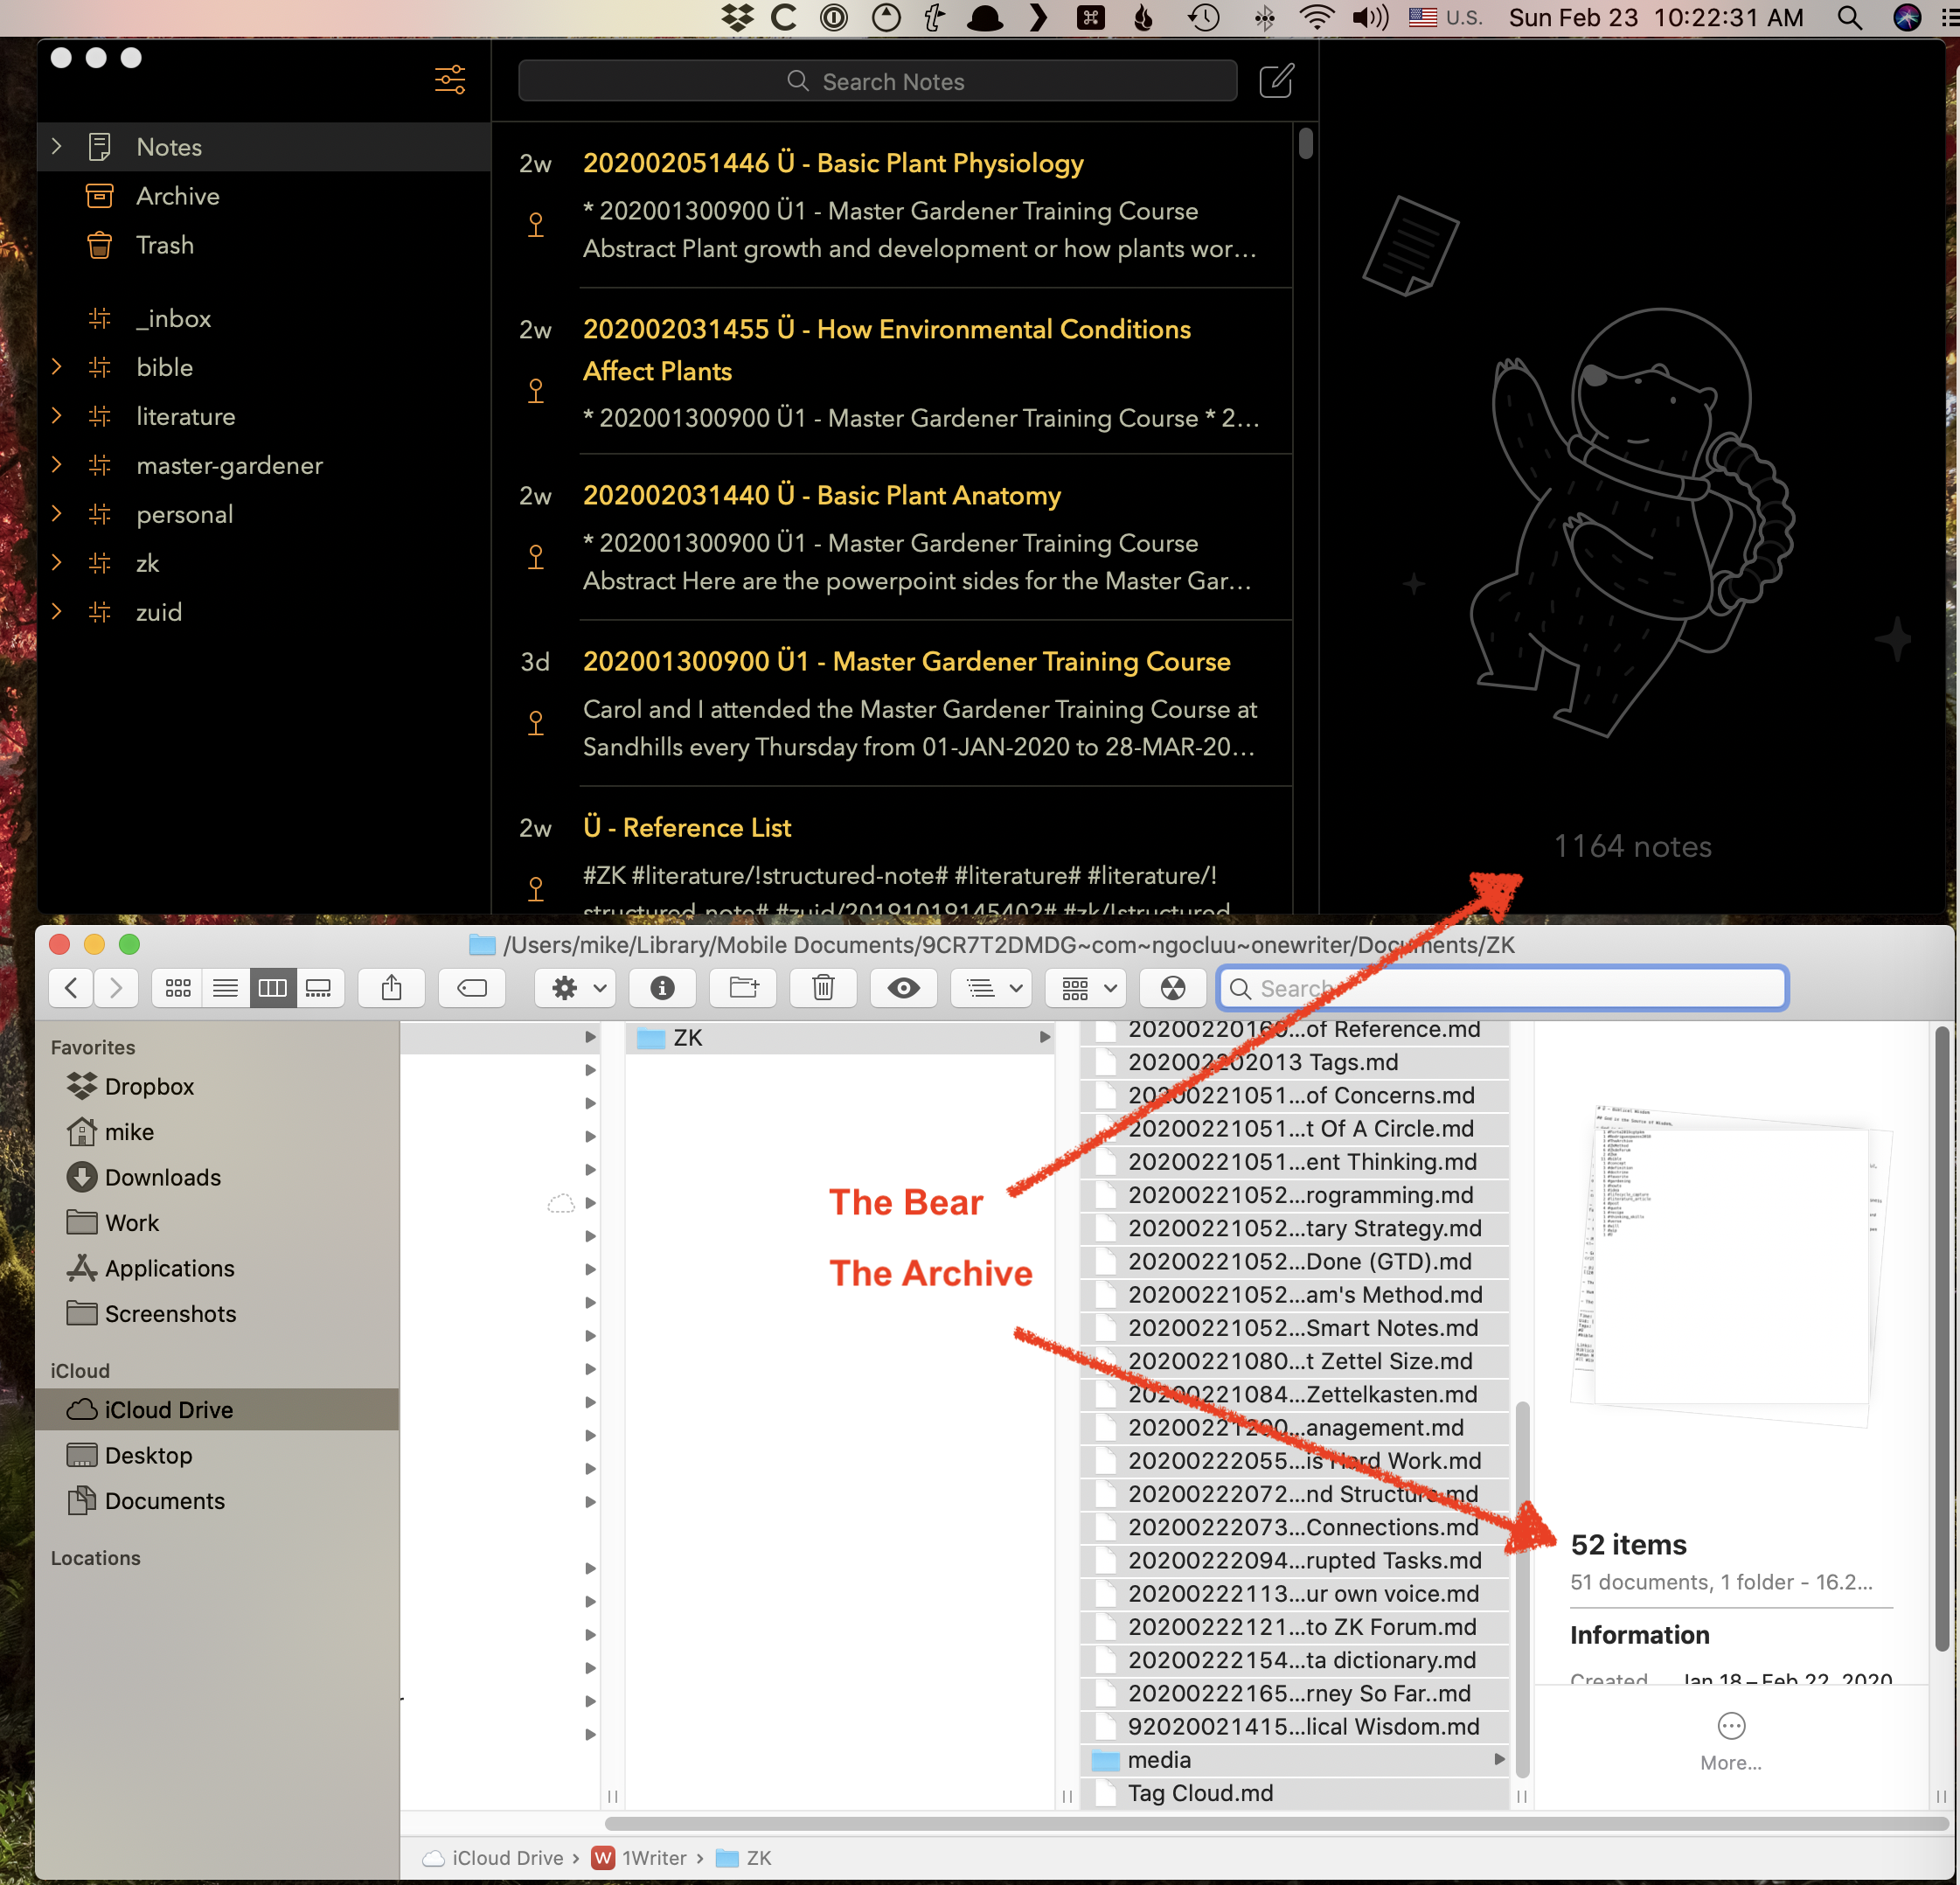Select the file Tag Cloud.md
The width and height of the screenshot is (1960, 1885).
click(1296, 1793)
